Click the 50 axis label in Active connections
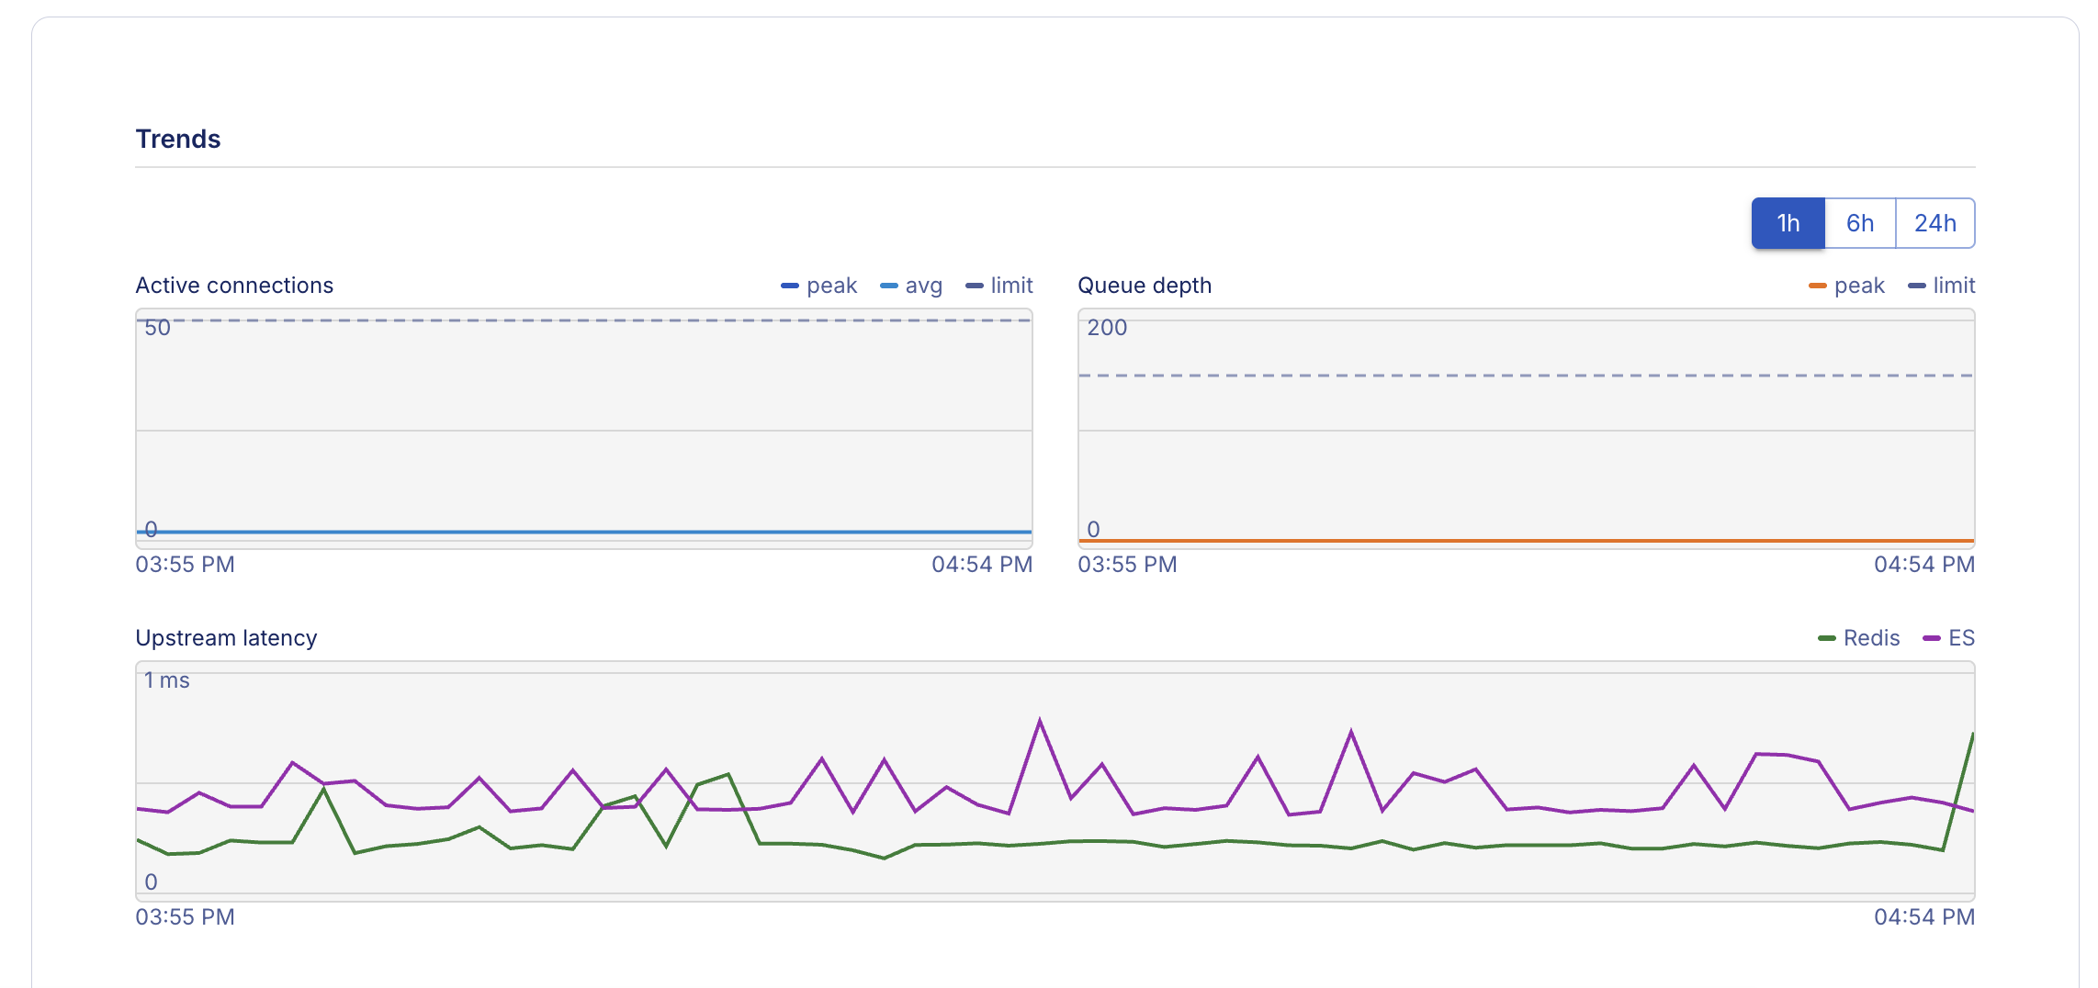The width and height of the screenshot is (2098, 988). [157, 328]
